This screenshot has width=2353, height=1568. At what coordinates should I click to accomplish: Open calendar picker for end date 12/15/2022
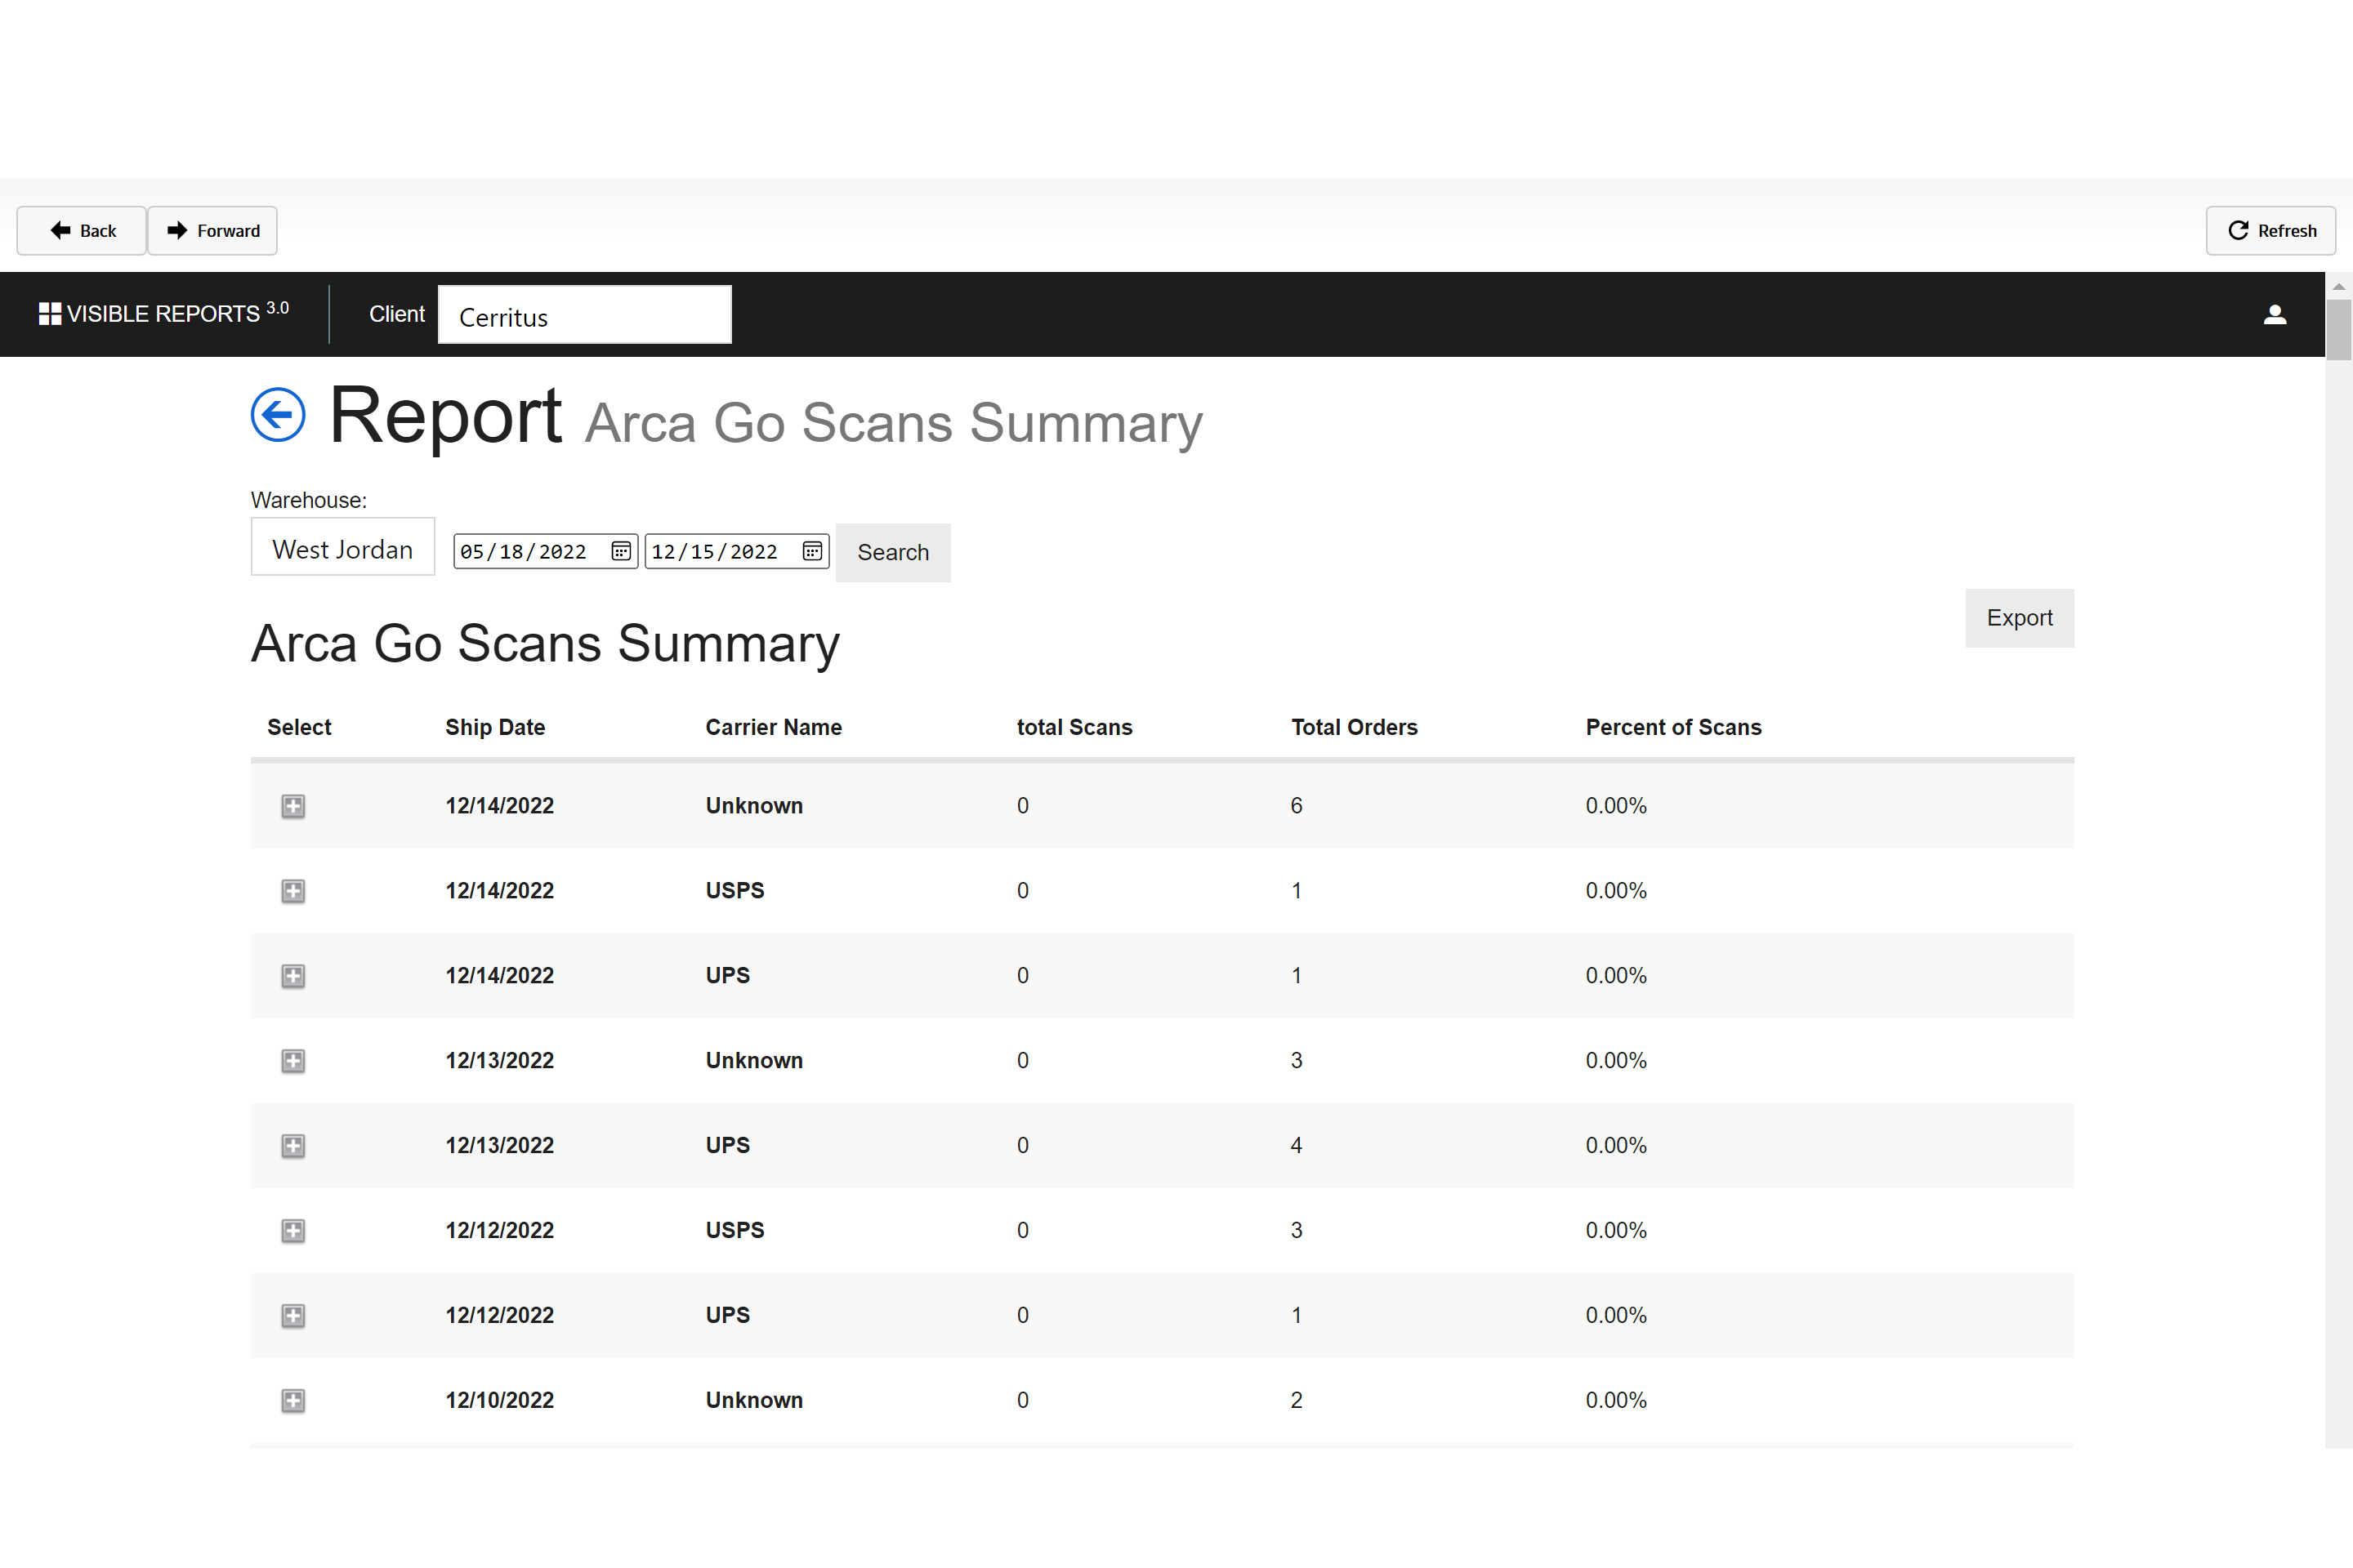tap(812, 551)
